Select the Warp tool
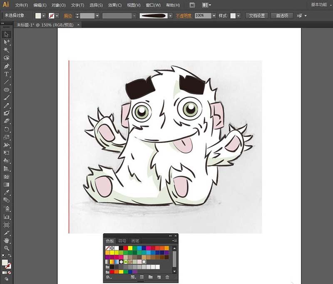The image size is (333, 284). (x=6, y=145)
